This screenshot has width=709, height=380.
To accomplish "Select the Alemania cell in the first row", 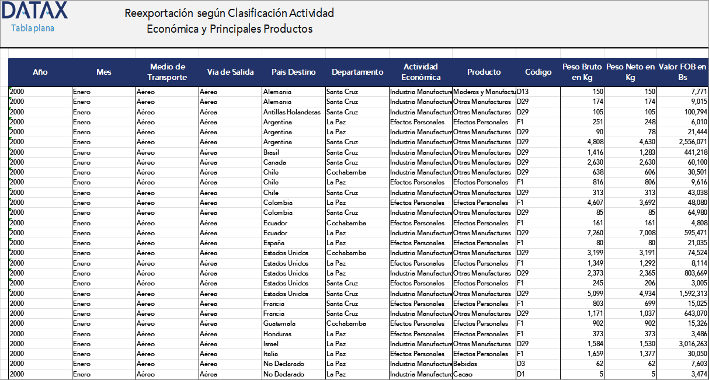I will tap(279, 92).
